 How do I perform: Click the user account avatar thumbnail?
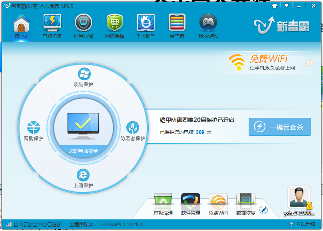pos(299,197)
